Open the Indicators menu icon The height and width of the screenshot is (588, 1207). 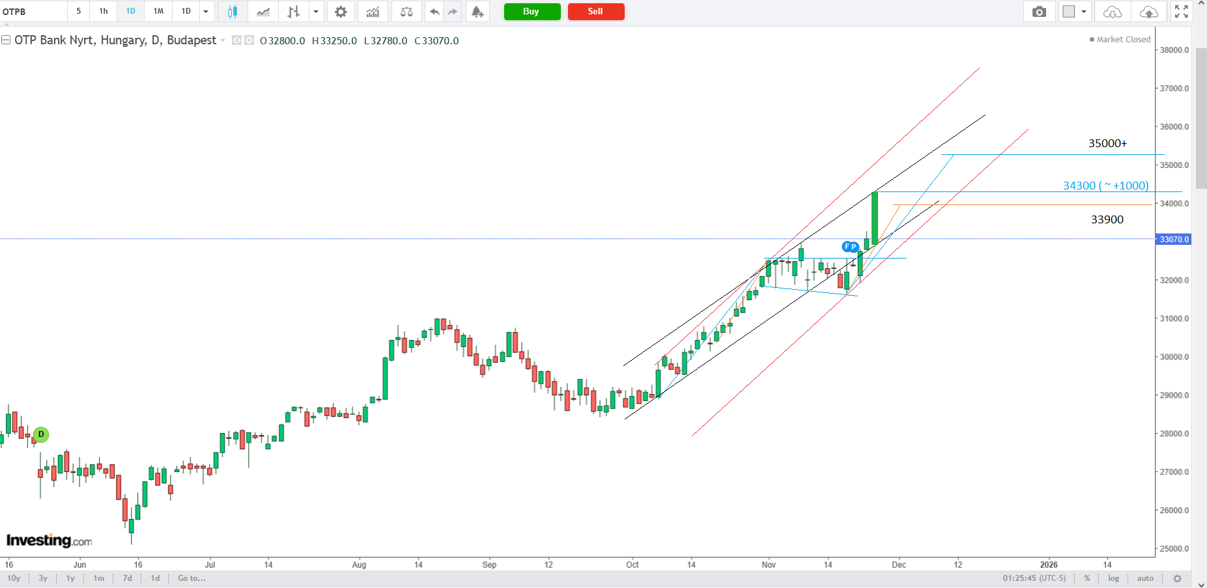pyautogui.click(x=373, y=12)
